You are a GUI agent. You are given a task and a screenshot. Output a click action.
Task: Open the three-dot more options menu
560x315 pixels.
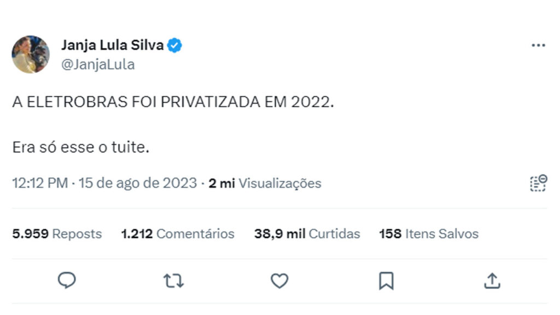click(x=538, y=45)
